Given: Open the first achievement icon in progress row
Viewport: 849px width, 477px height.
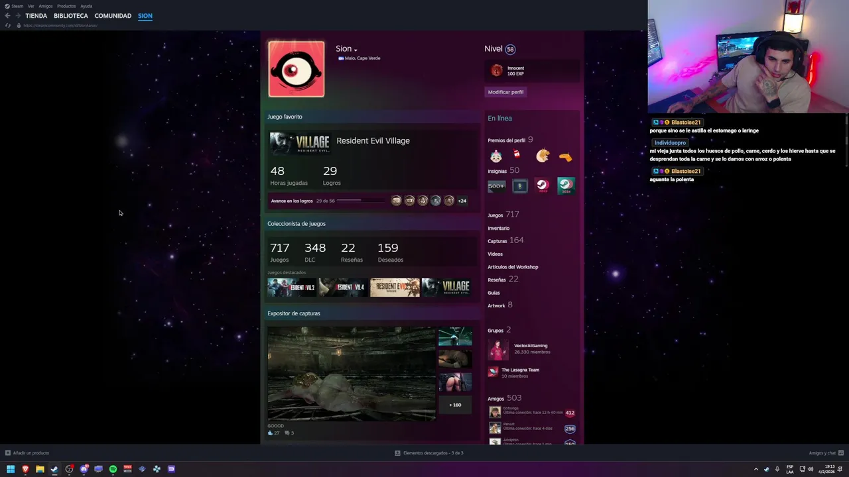Looking at the screenshot, I should (396, 201).
